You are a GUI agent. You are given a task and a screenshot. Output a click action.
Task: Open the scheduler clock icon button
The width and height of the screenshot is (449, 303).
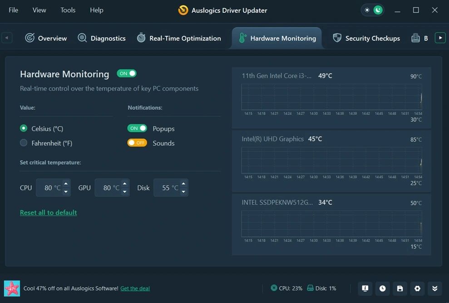pyautogui.click(x=383, y=288)
